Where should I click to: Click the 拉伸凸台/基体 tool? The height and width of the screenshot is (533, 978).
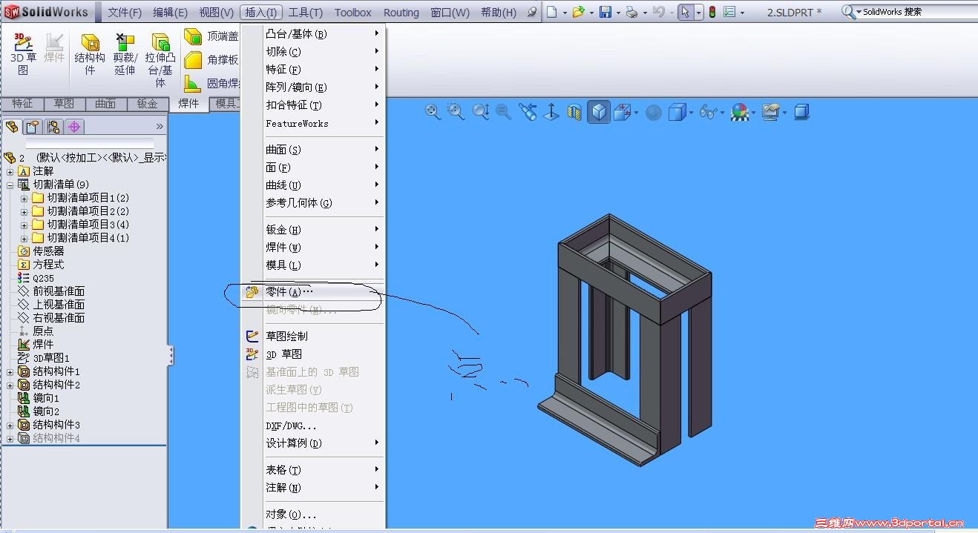(160, 59)
